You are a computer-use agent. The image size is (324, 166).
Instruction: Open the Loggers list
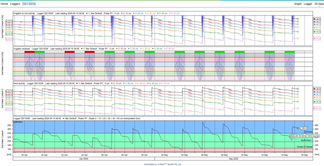tap(15, 4)
